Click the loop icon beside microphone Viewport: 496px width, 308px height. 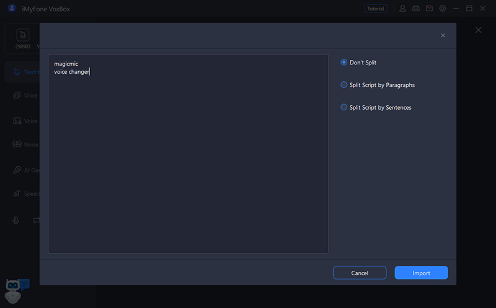pos(37,220)
